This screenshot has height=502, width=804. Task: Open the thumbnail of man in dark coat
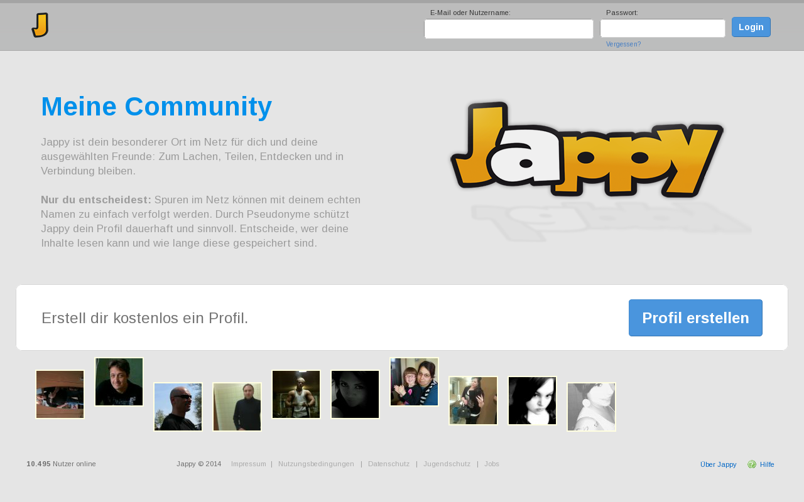[x=237, y=407]
